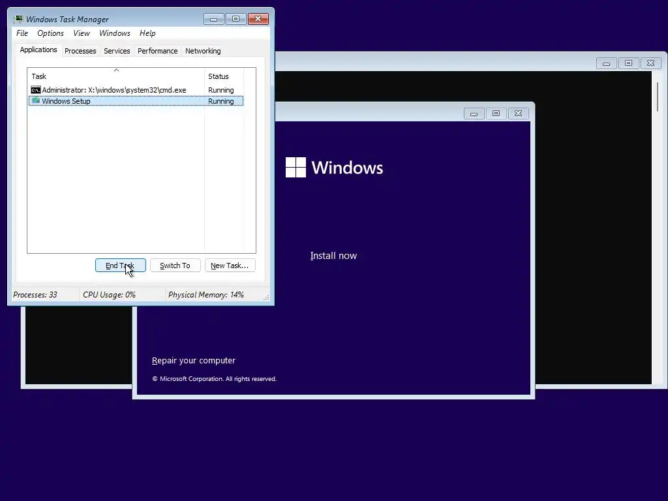Click the Windows Setup icon in task list
668x501 pixels.
[36, 100]
